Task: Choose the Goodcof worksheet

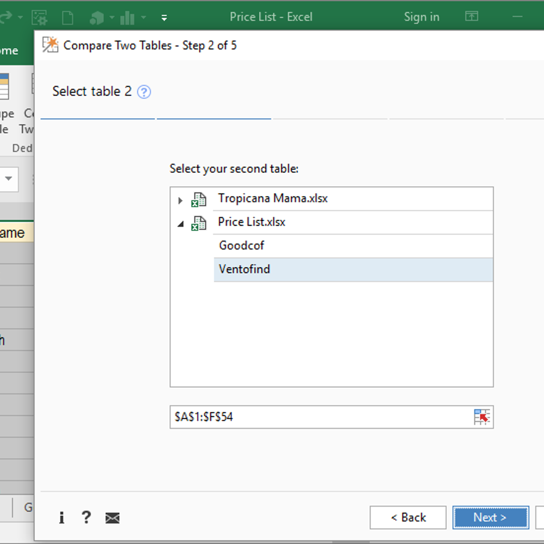Action: click(x=353, y=246)
